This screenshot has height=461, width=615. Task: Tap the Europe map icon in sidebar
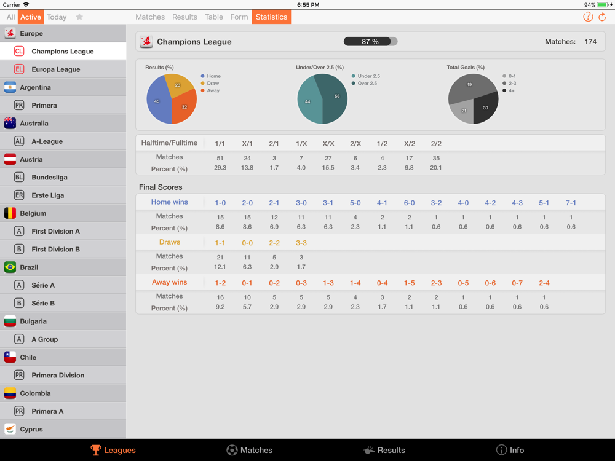tap(10, 33)
